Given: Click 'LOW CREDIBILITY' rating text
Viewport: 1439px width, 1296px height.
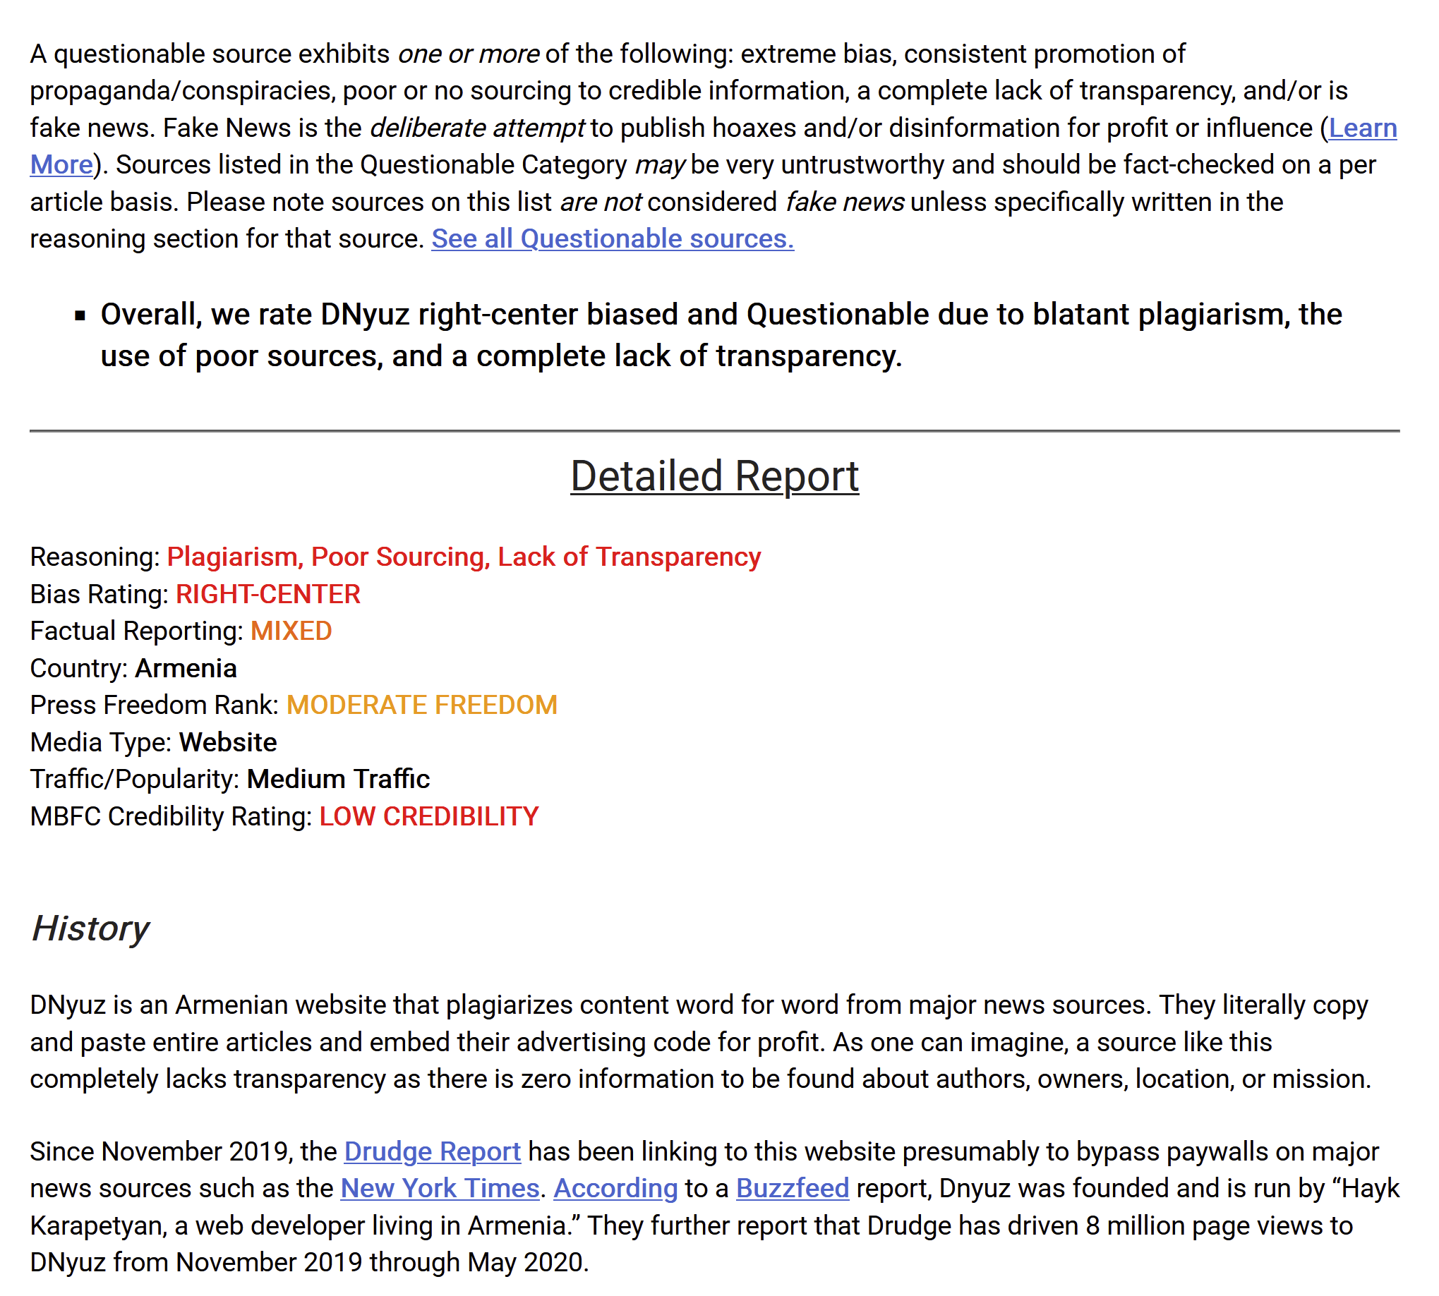Looking at the screenshot, I should click(x=428, y=816).
